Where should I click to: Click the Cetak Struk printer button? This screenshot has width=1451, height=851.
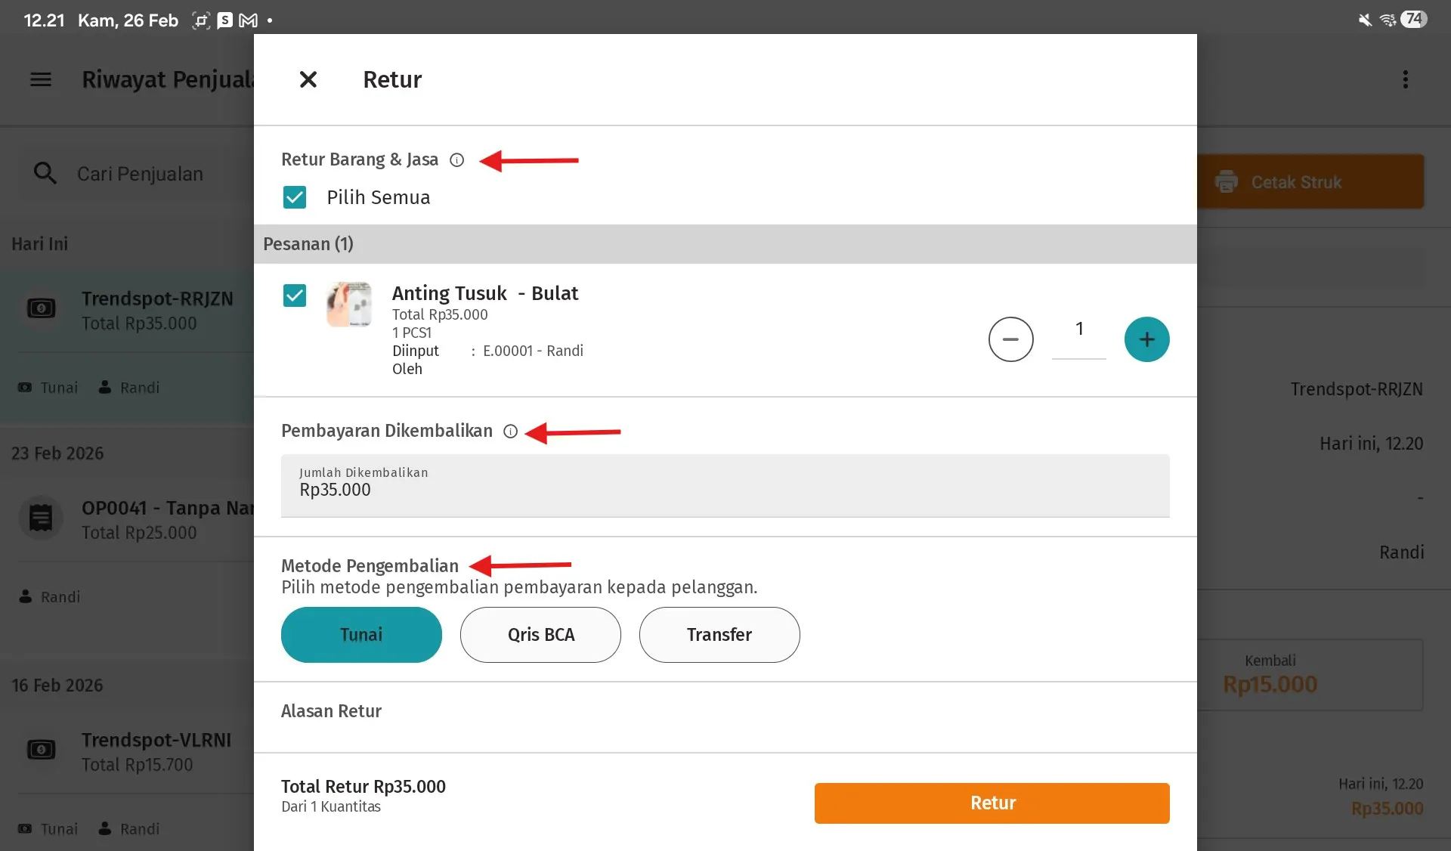(x=1310, y=182)
